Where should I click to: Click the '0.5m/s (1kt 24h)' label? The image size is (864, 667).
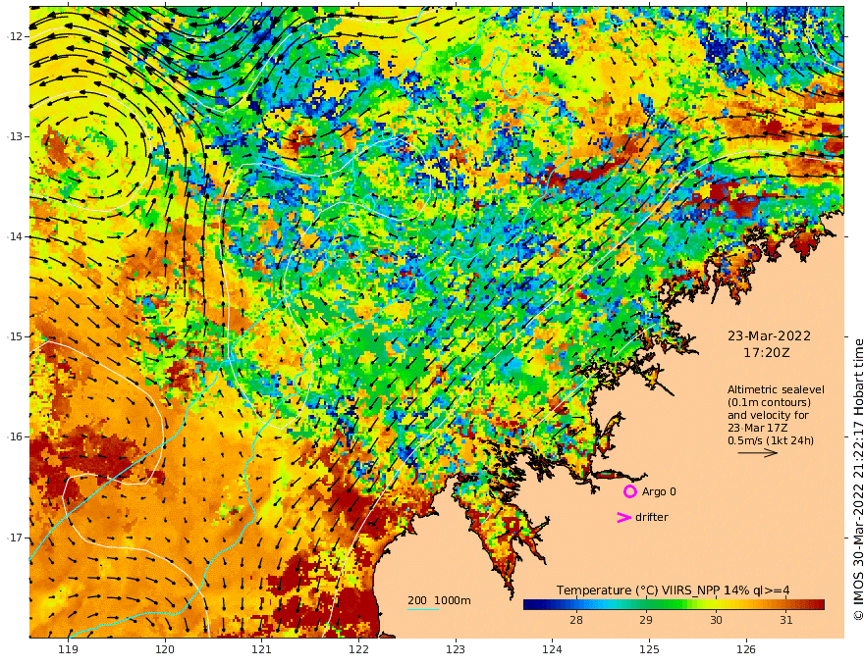(x=771, y=440)
